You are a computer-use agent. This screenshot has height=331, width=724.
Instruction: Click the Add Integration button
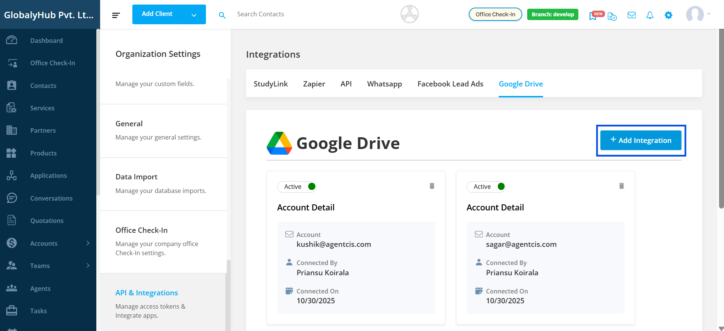[x=641, y=140]
